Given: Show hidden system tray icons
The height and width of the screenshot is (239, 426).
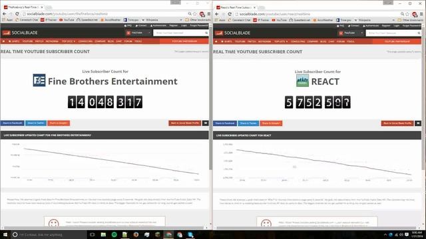Looking at the screenshot, I should 385,234.
